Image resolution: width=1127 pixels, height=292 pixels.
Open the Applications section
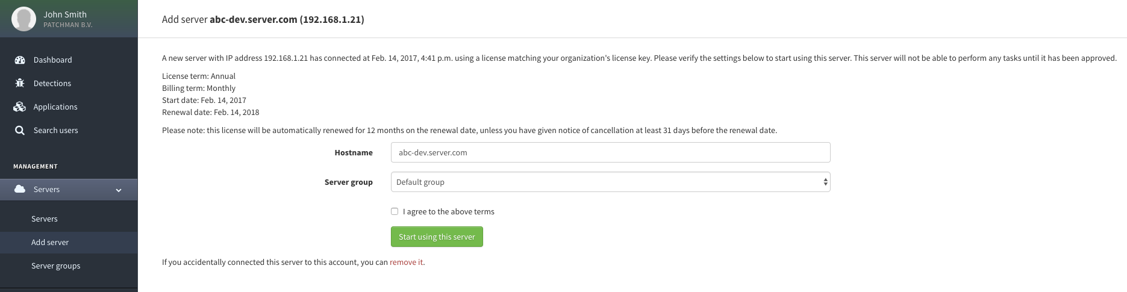pyautogui.click(x=55, y=107)
